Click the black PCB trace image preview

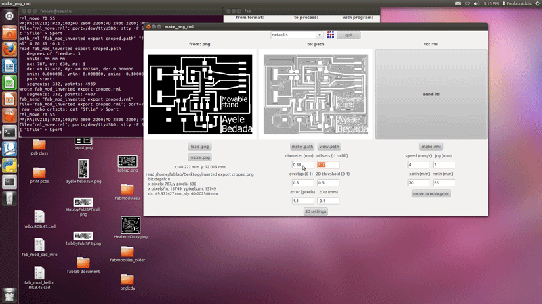(x=200, y=94)
